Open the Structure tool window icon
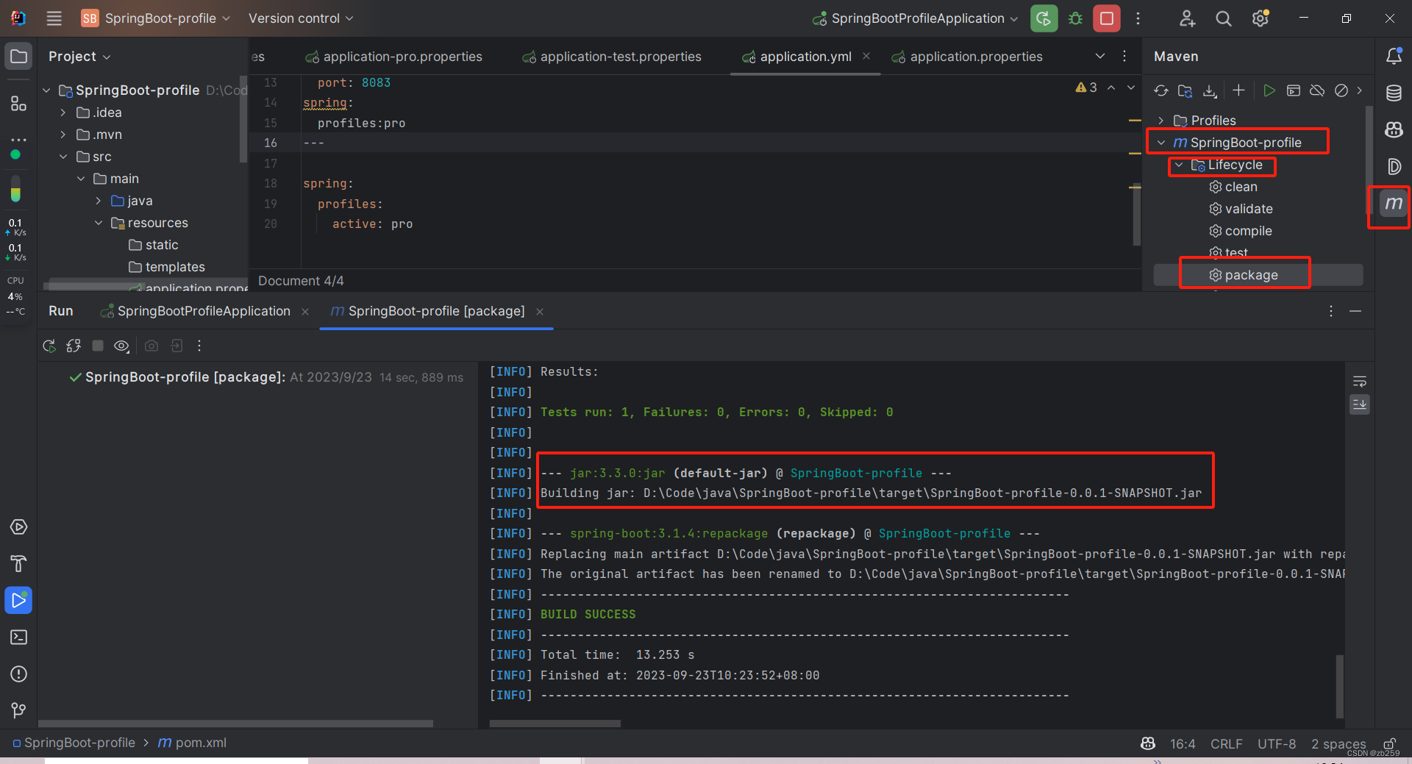Image resolution: width=1412 pixels, height=764 pixels. 18,104
